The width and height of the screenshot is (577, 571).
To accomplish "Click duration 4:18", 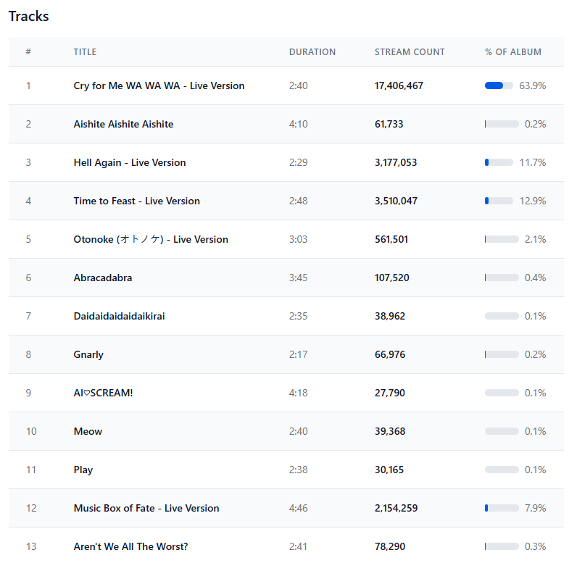I will [298, 393].
